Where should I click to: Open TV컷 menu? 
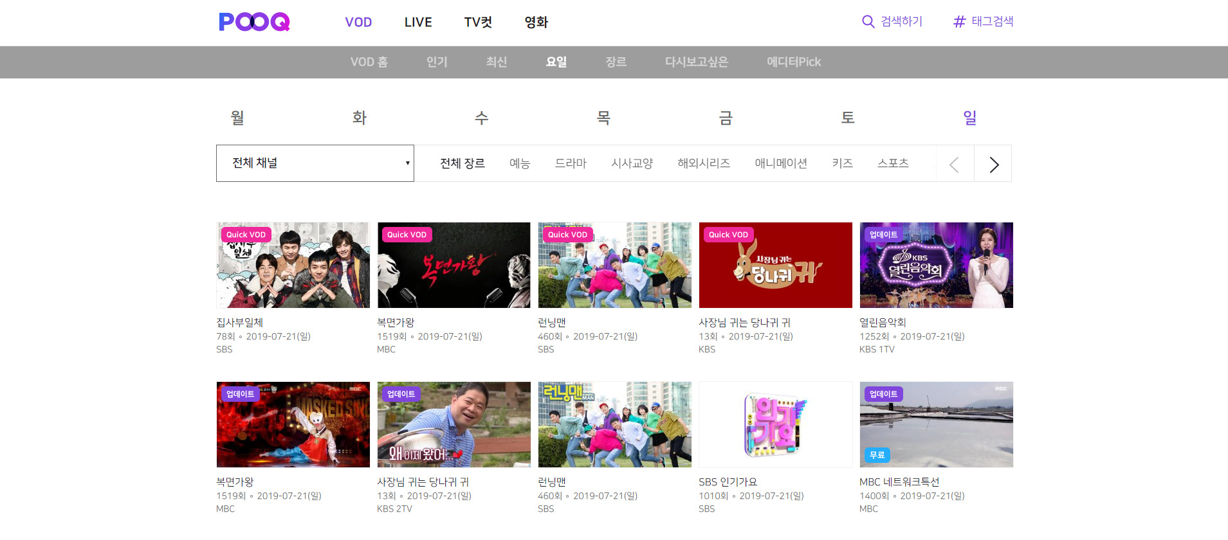478,22
